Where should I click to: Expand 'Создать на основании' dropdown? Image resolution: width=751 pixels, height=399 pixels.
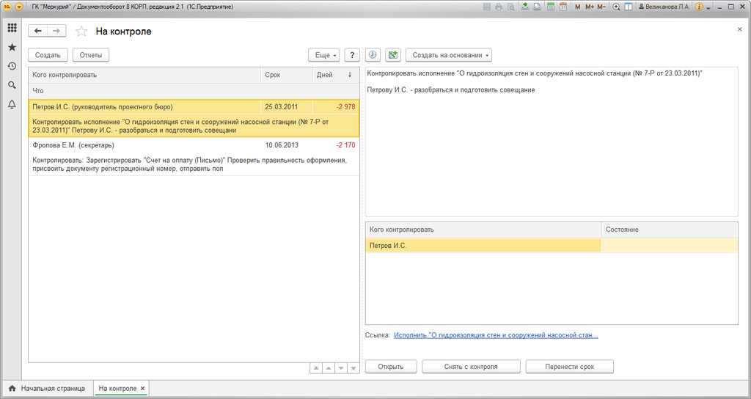(x=448, y=55)
